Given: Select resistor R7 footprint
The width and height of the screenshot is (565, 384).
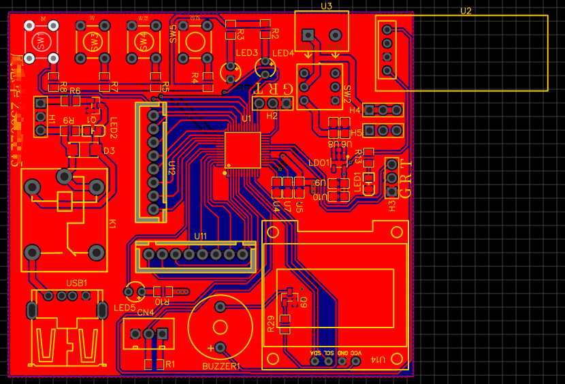Looking at the screenshot, I should [105, 82].
